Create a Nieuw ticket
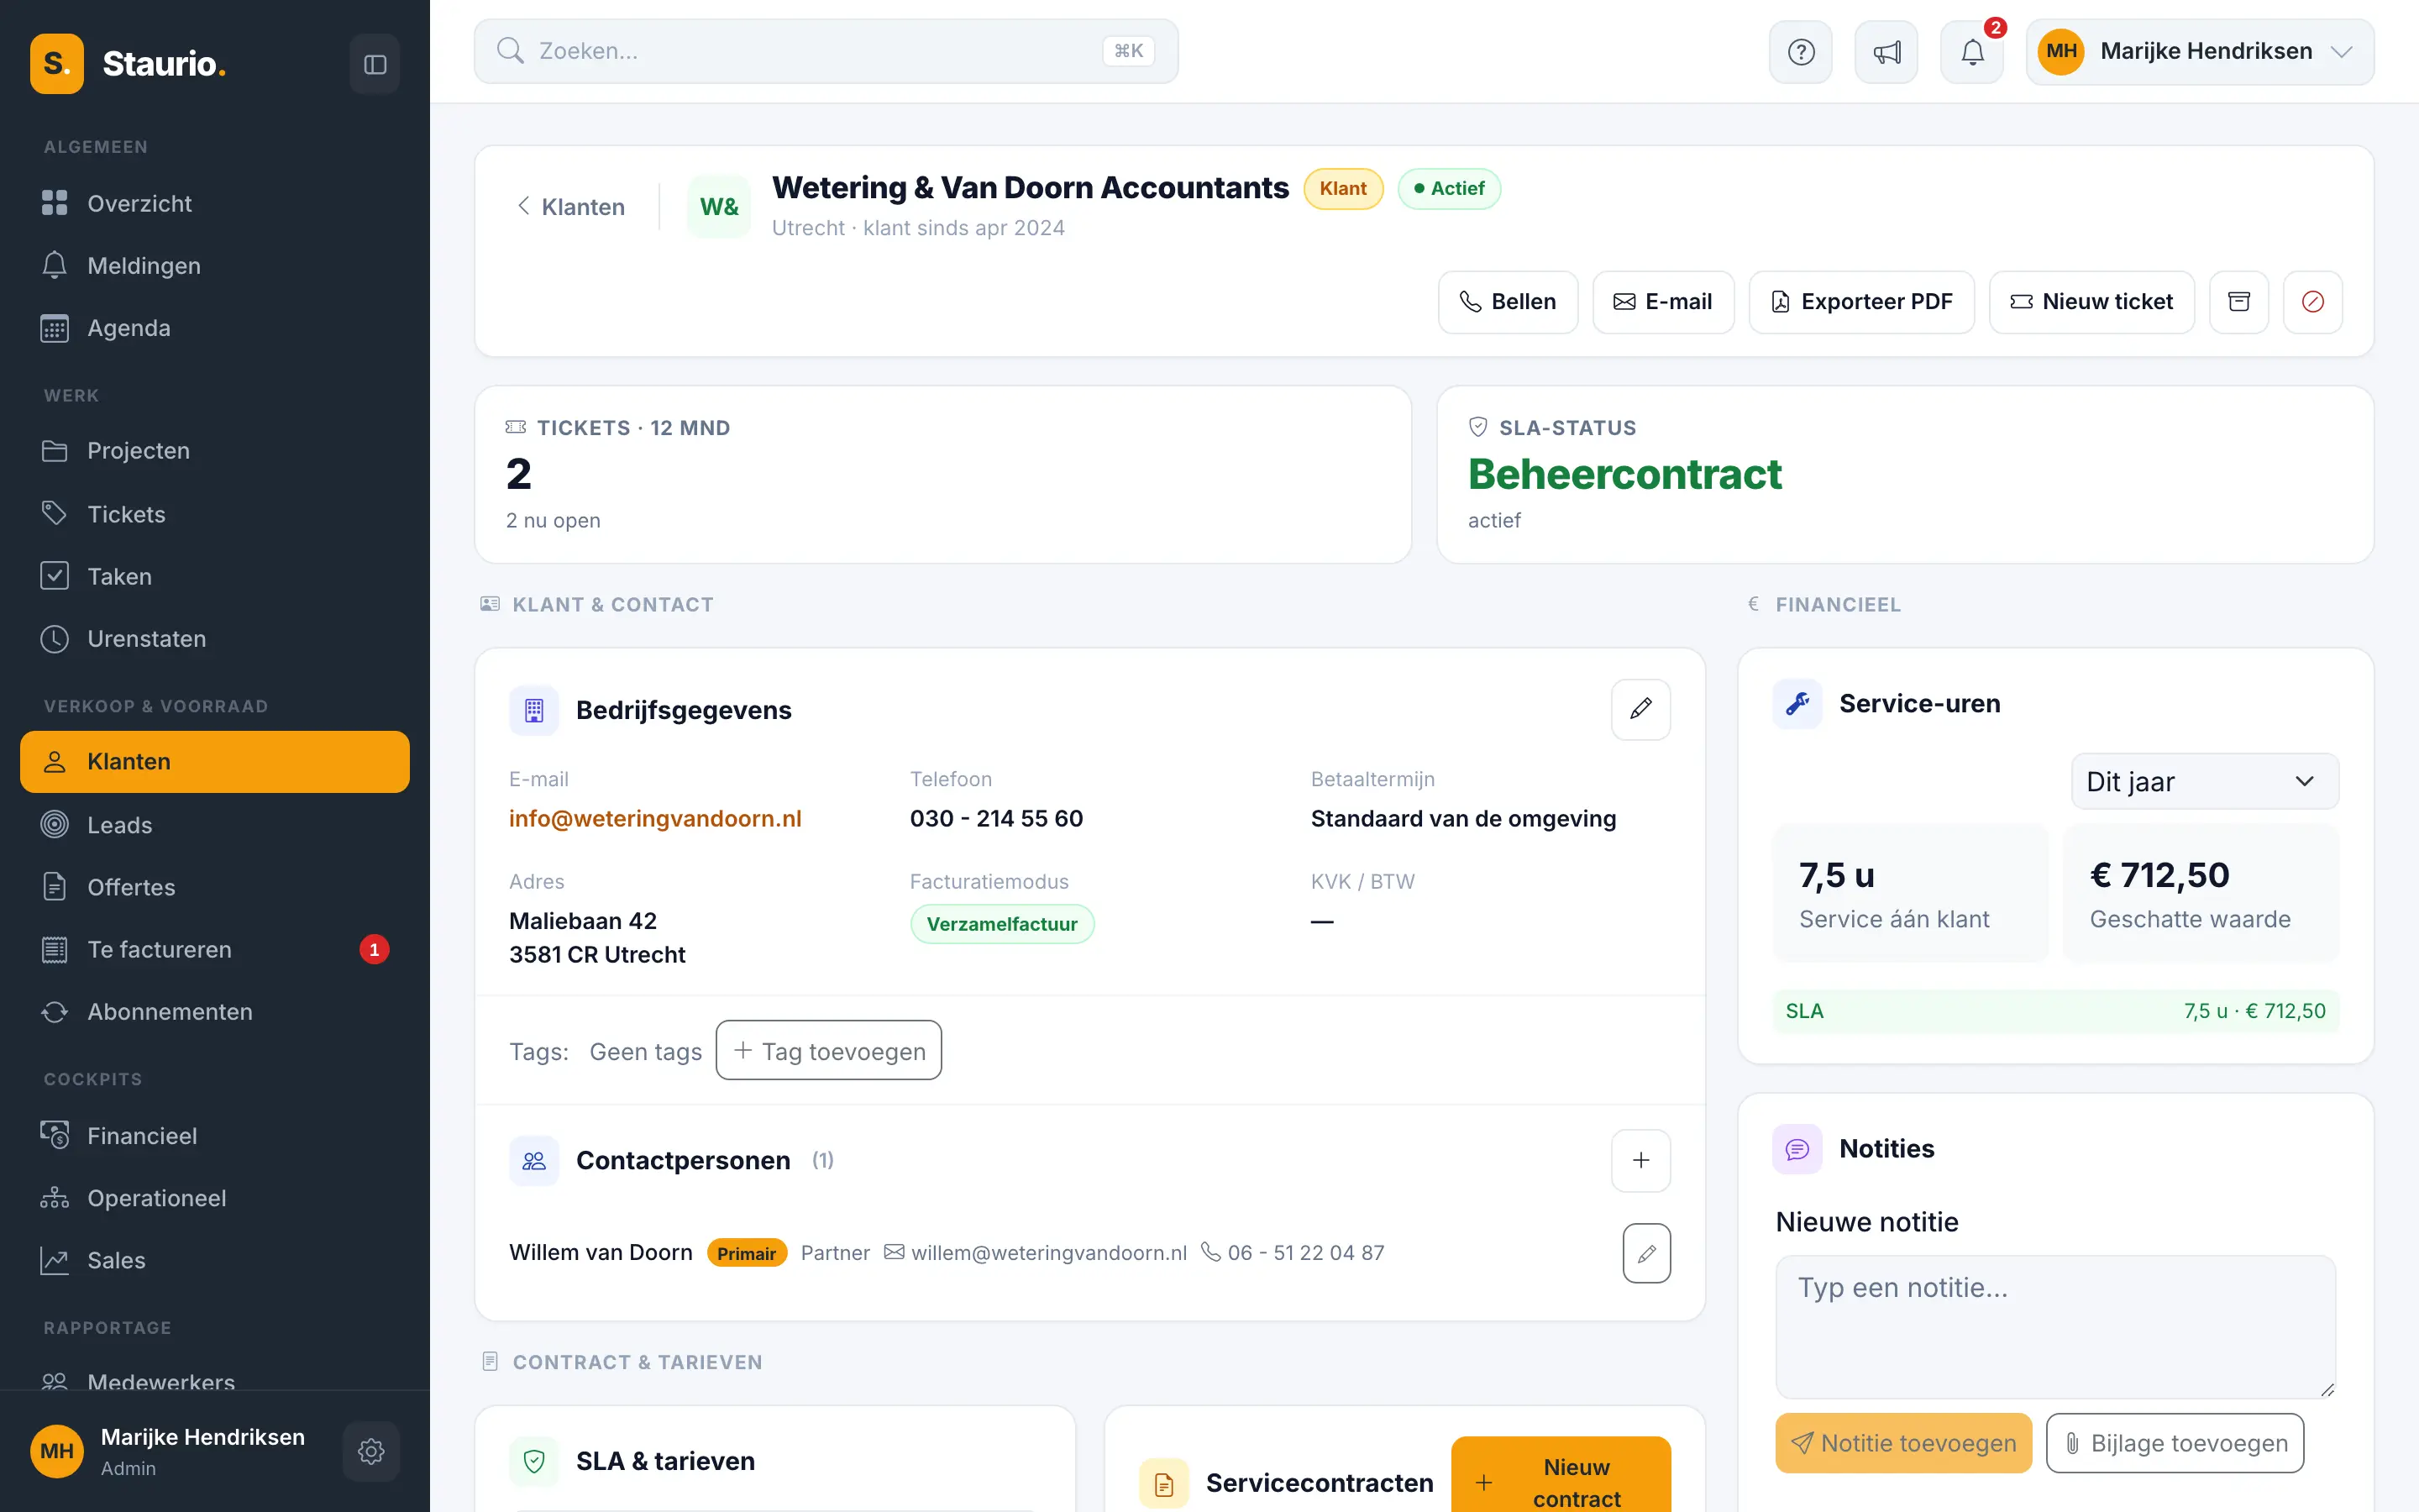The image size is (2419, 1512). coord(2091,302)
